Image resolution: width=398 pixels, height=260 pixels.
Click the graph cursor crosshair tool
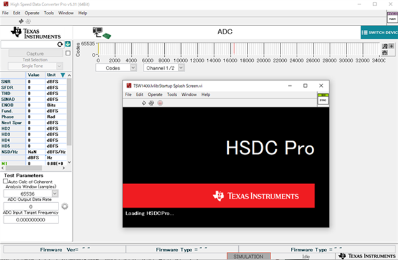point(391,46)
